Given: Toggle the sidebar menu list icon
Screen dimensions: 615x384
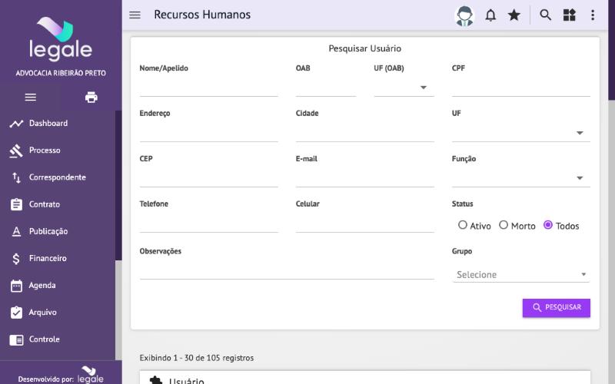Looking at the screenshot, I should [x=31, y=98].
